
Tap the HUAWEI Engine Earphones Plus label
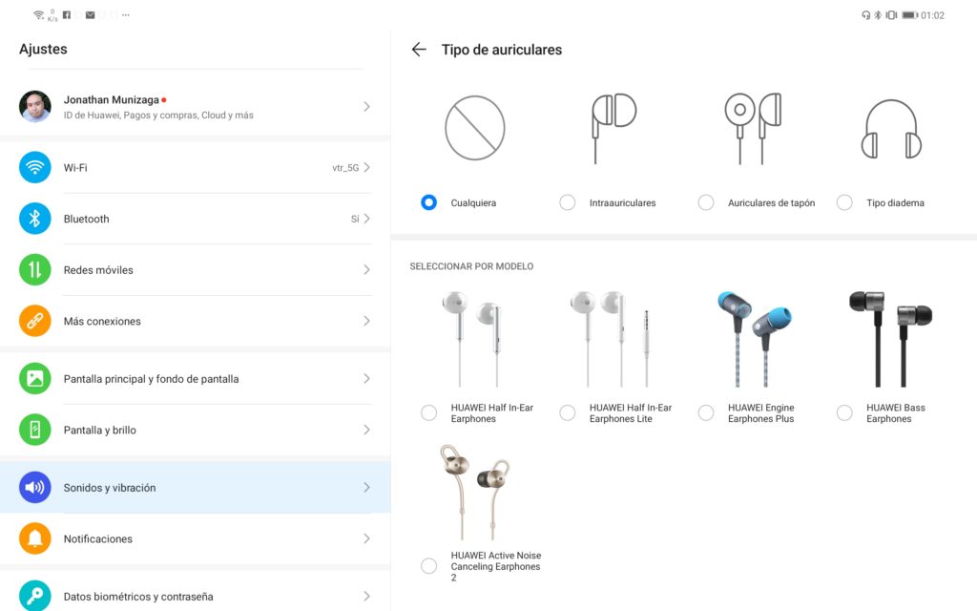[x=760, y=412]
